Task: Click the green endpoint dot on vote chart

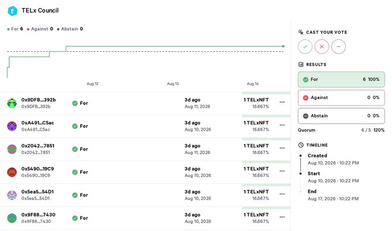Action: (x=283, y=46)
